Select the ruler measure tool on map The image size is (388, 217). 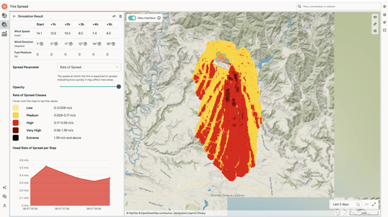(375, 24)
